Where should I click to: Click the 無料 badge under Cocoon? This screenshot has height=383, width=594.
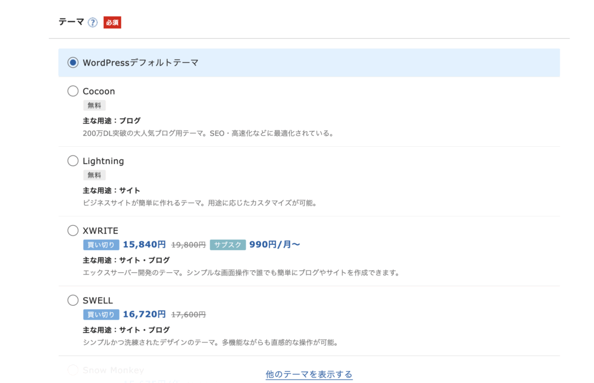tap(94, 106)
